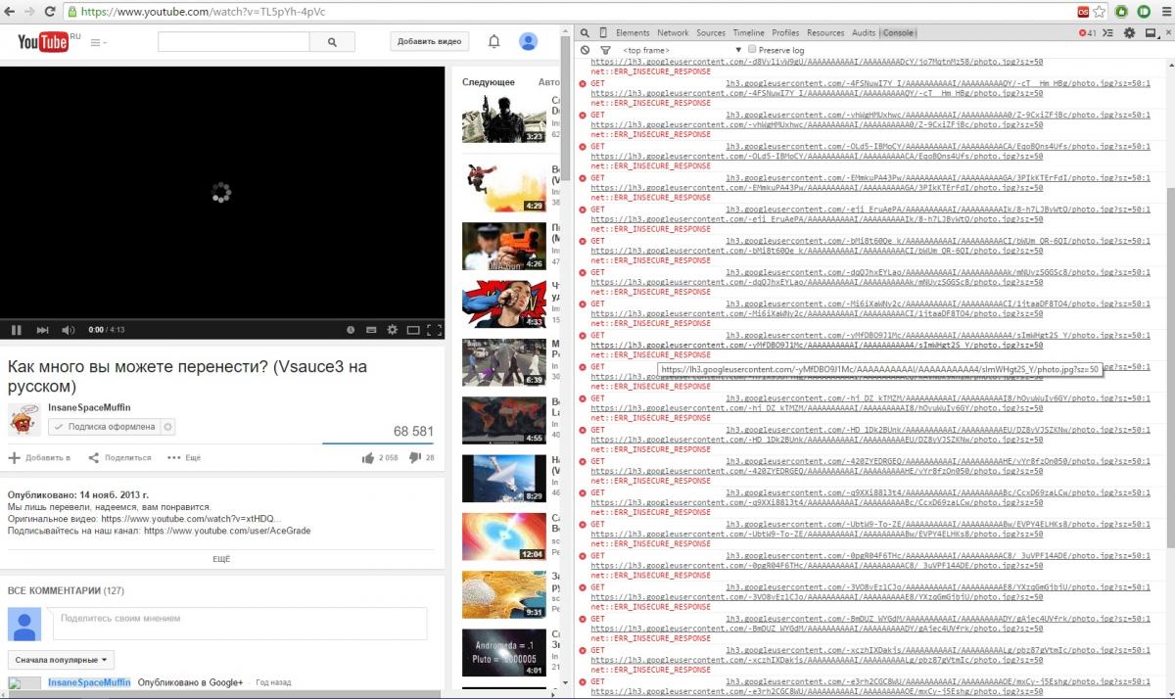Switch to the Timeline tab

[749, 32]
